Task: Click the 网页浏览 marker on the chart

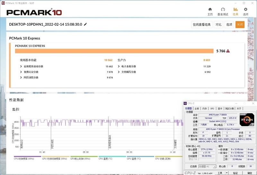Action: [x=52, y=144]
